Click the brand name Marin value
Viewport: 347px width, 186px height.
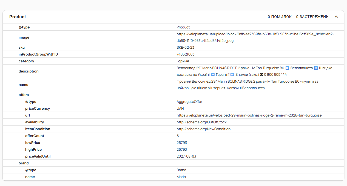coord(181,177)
